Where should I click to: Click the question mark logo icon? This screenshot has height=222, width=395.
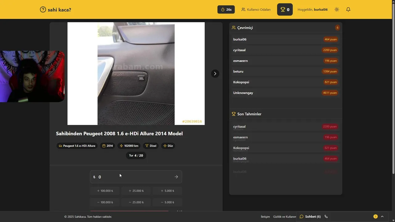(43, 10)
